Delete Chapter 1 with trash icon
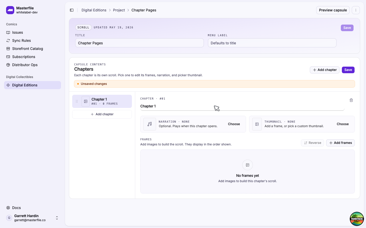Image resolution: width=366 pixels, height=228 pixels. click(x=351, y=100)
